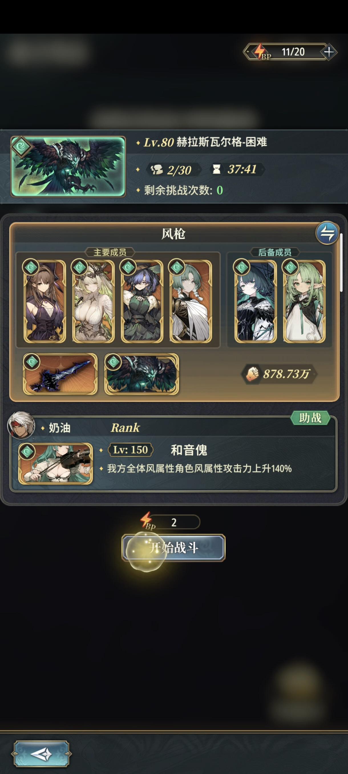Open the equipped dark spear weapon slot

click(60, 374)
